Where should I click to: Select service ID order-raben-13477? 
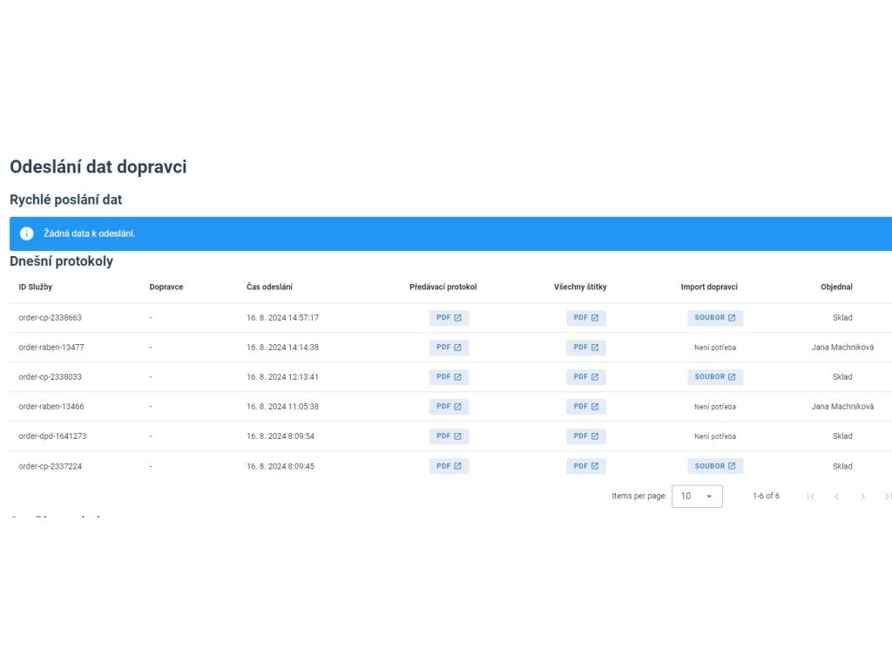[51, 347]
